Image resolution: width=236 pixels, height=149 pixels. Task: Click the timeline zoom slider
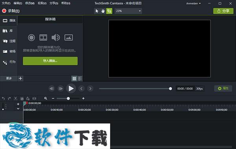tap(68, 98)
